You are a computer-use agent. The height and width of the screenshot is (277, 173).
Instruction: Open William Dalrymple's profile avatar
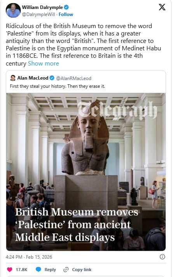pyautogui.click(x=13, y=11)
